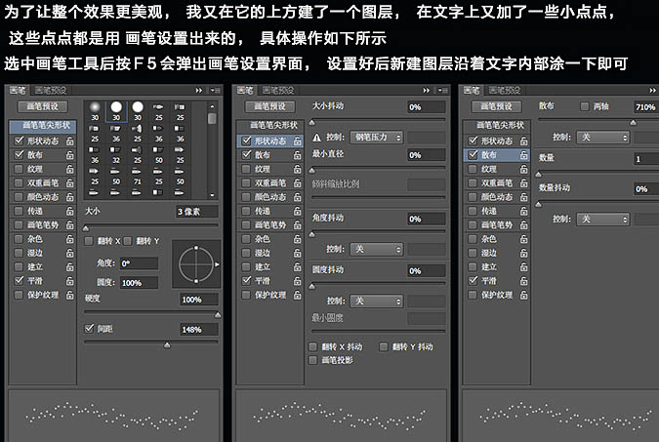Click the 间距 slider handle at 148%
The height and width of the screenshot is (442, 659).
pyautogui.click(x=167, y=345)
